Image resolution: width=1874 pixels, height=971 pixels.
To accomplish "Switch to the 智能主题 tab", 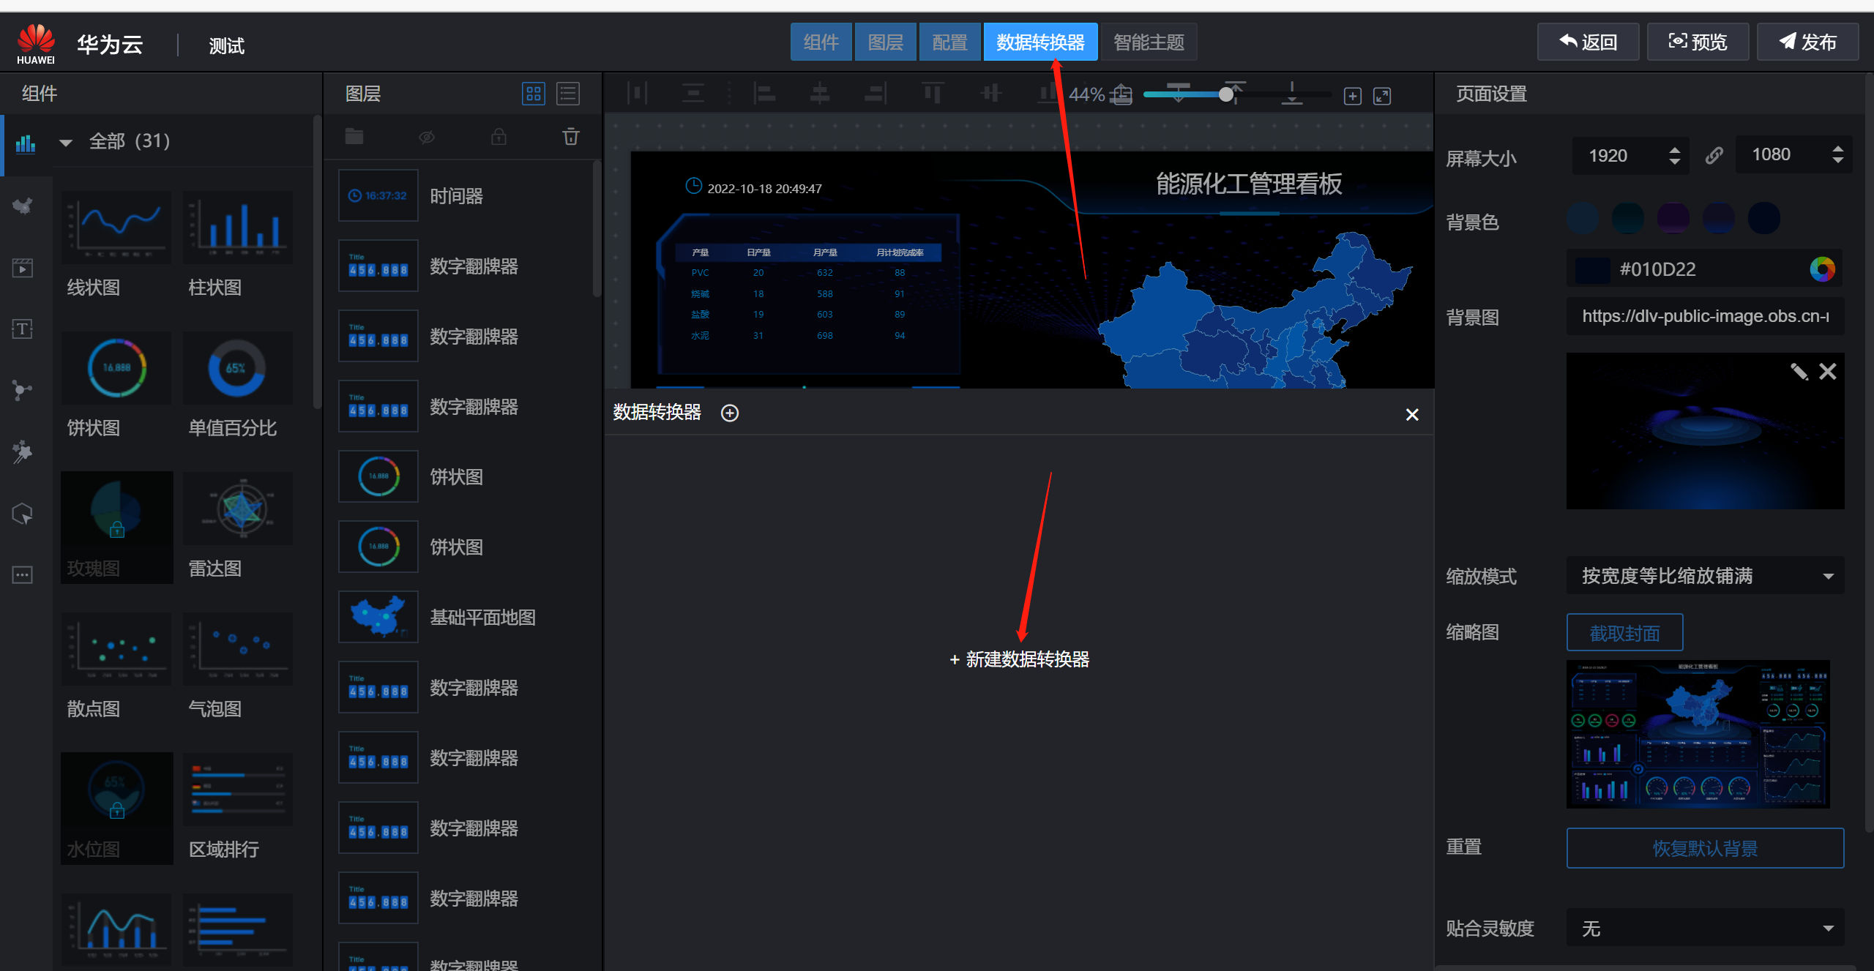I will (x=1149, y=42).
